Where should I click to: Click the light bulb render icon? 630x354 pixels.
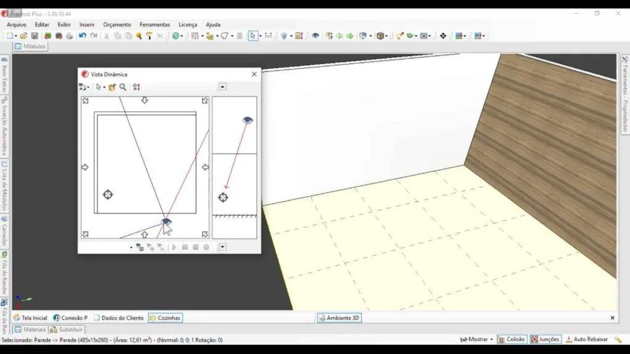pos(399,36)
